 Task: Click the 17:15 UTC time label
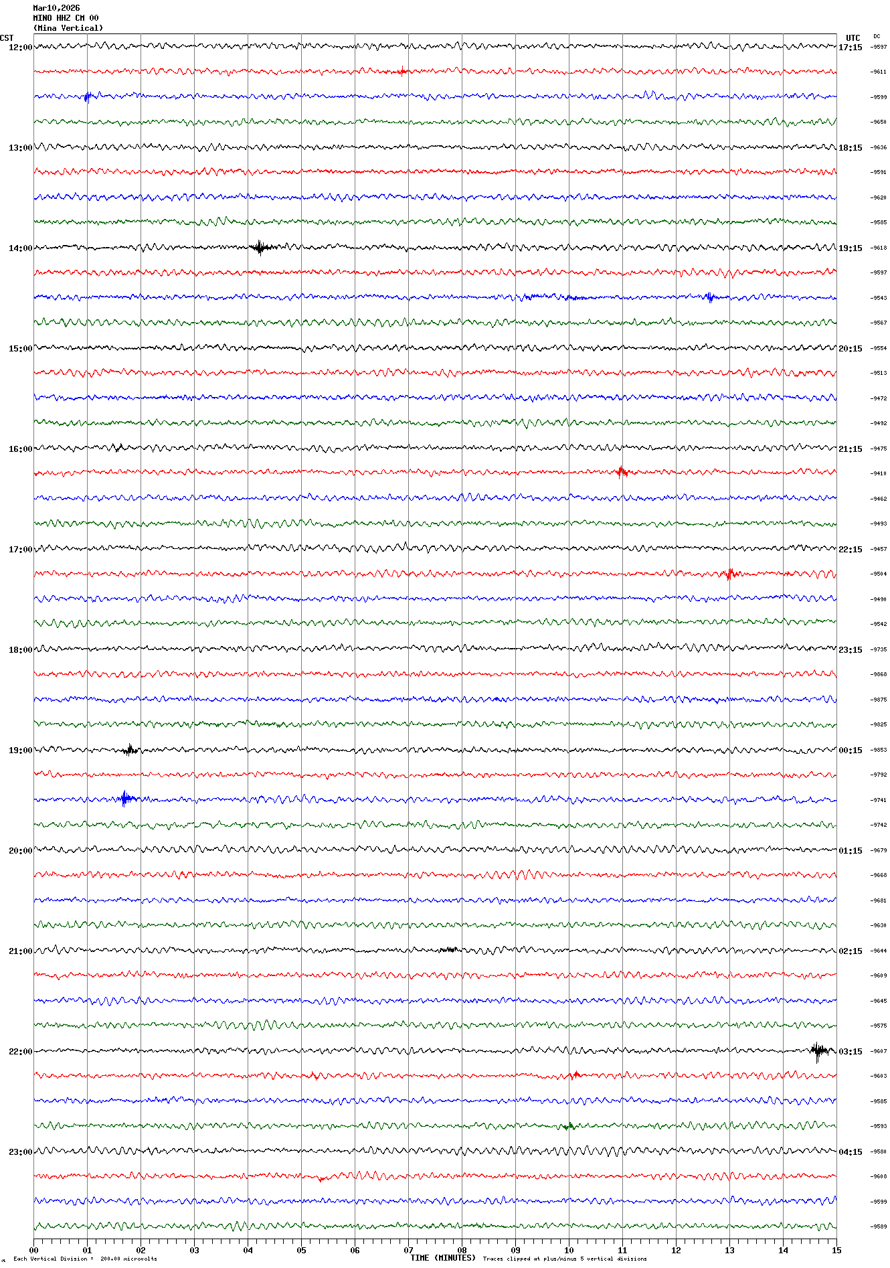pyautogui.click(x=850, y=48)
